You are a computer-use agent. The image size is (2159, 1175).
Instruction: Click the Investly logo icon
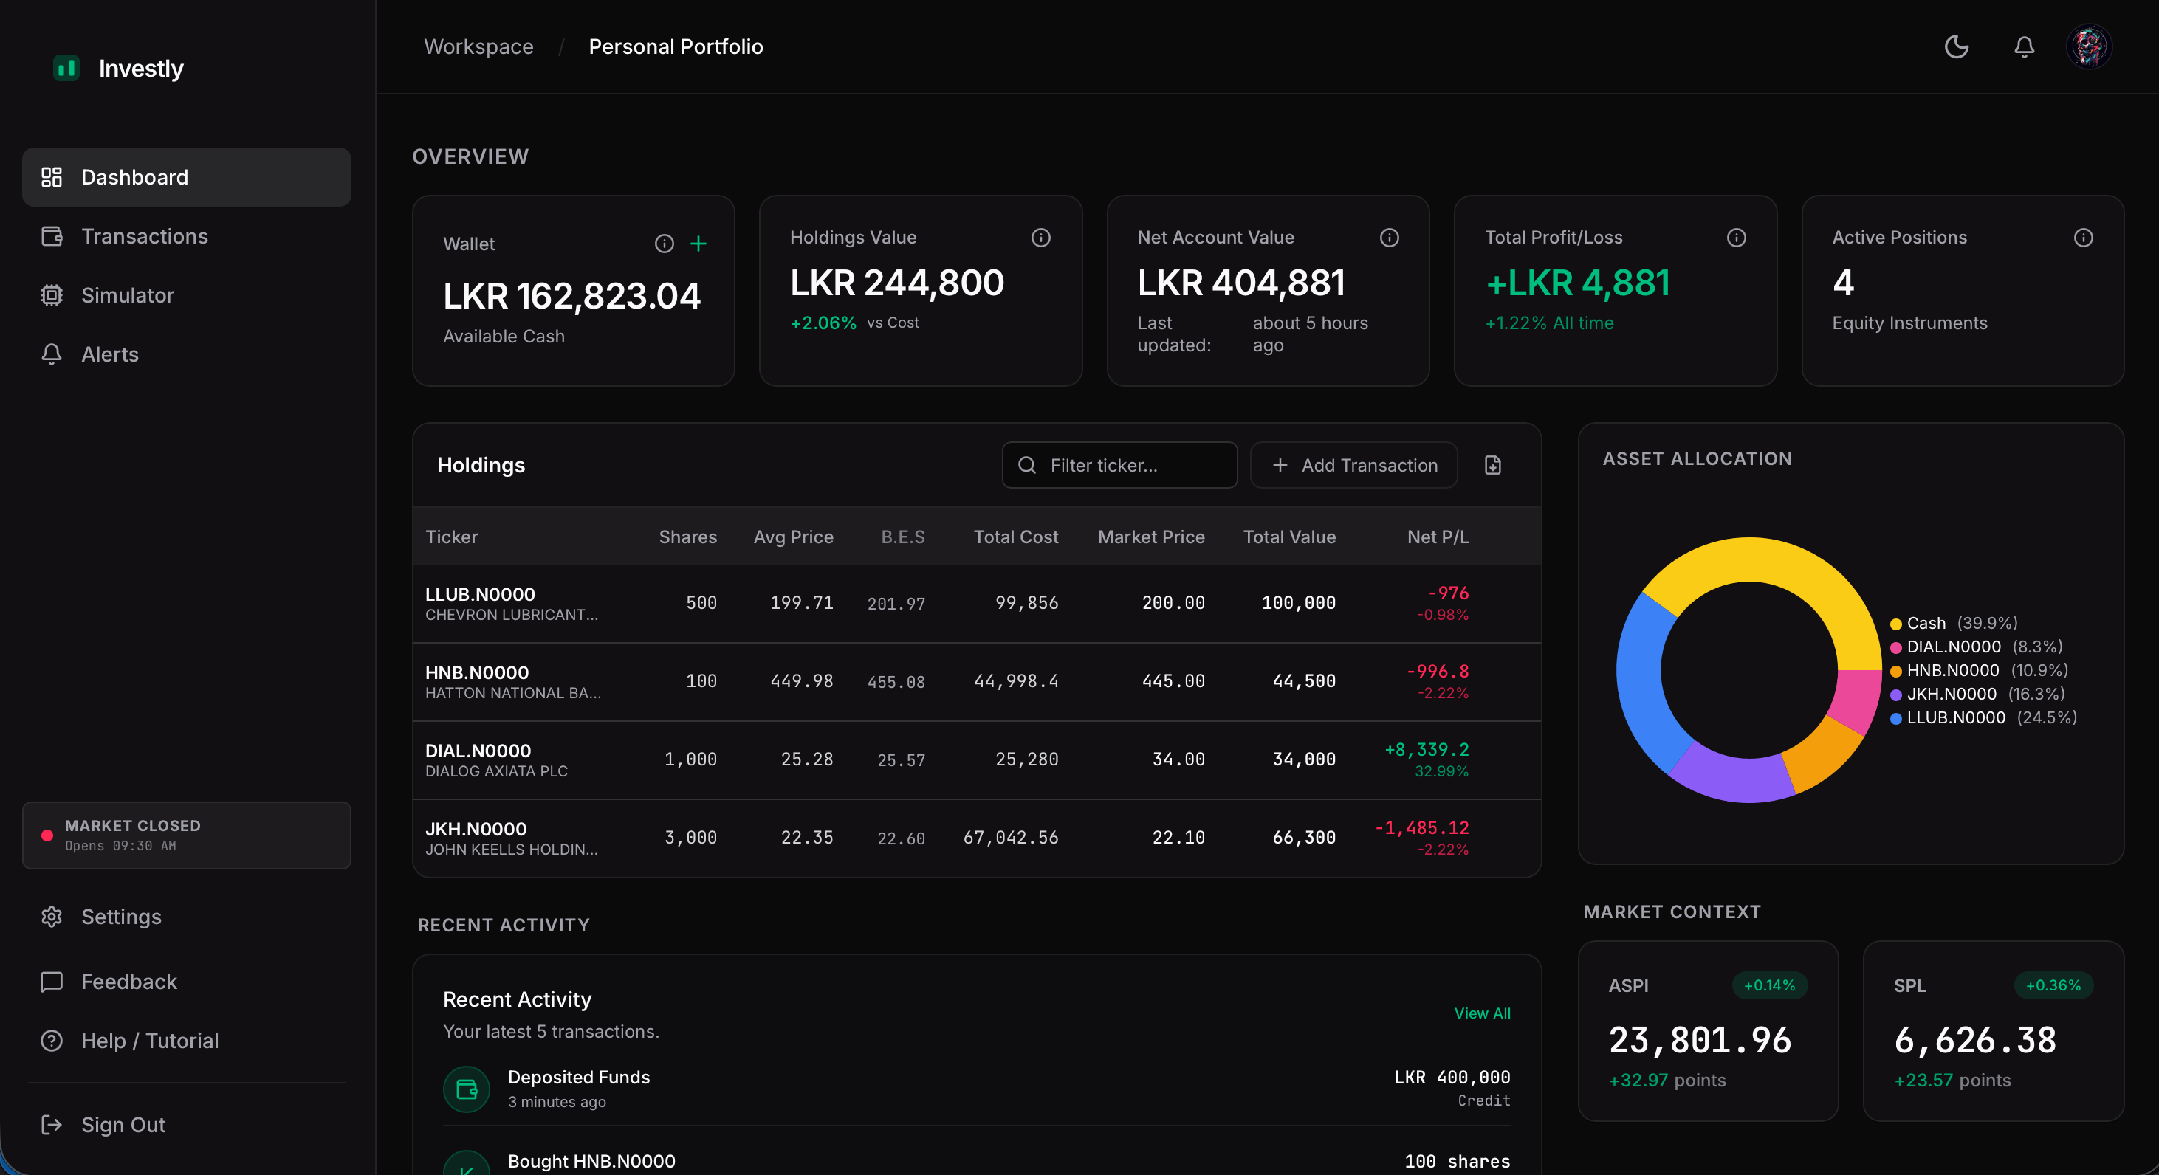66,69
